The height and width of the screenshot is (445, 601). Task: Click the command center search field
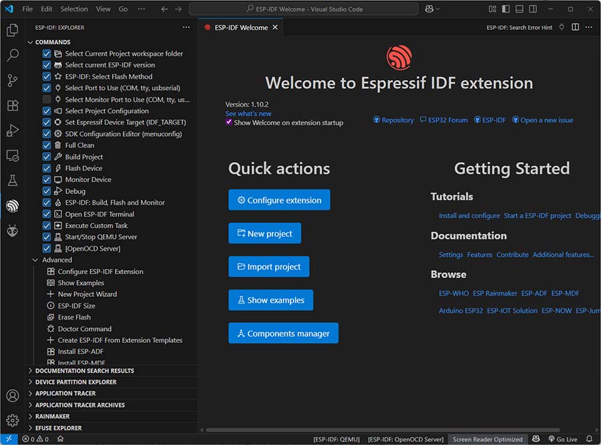pos(304,9)
